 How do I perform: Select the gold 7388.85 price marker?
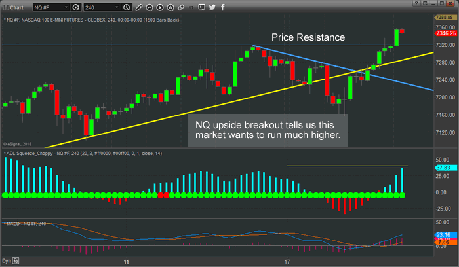(445, 18)
